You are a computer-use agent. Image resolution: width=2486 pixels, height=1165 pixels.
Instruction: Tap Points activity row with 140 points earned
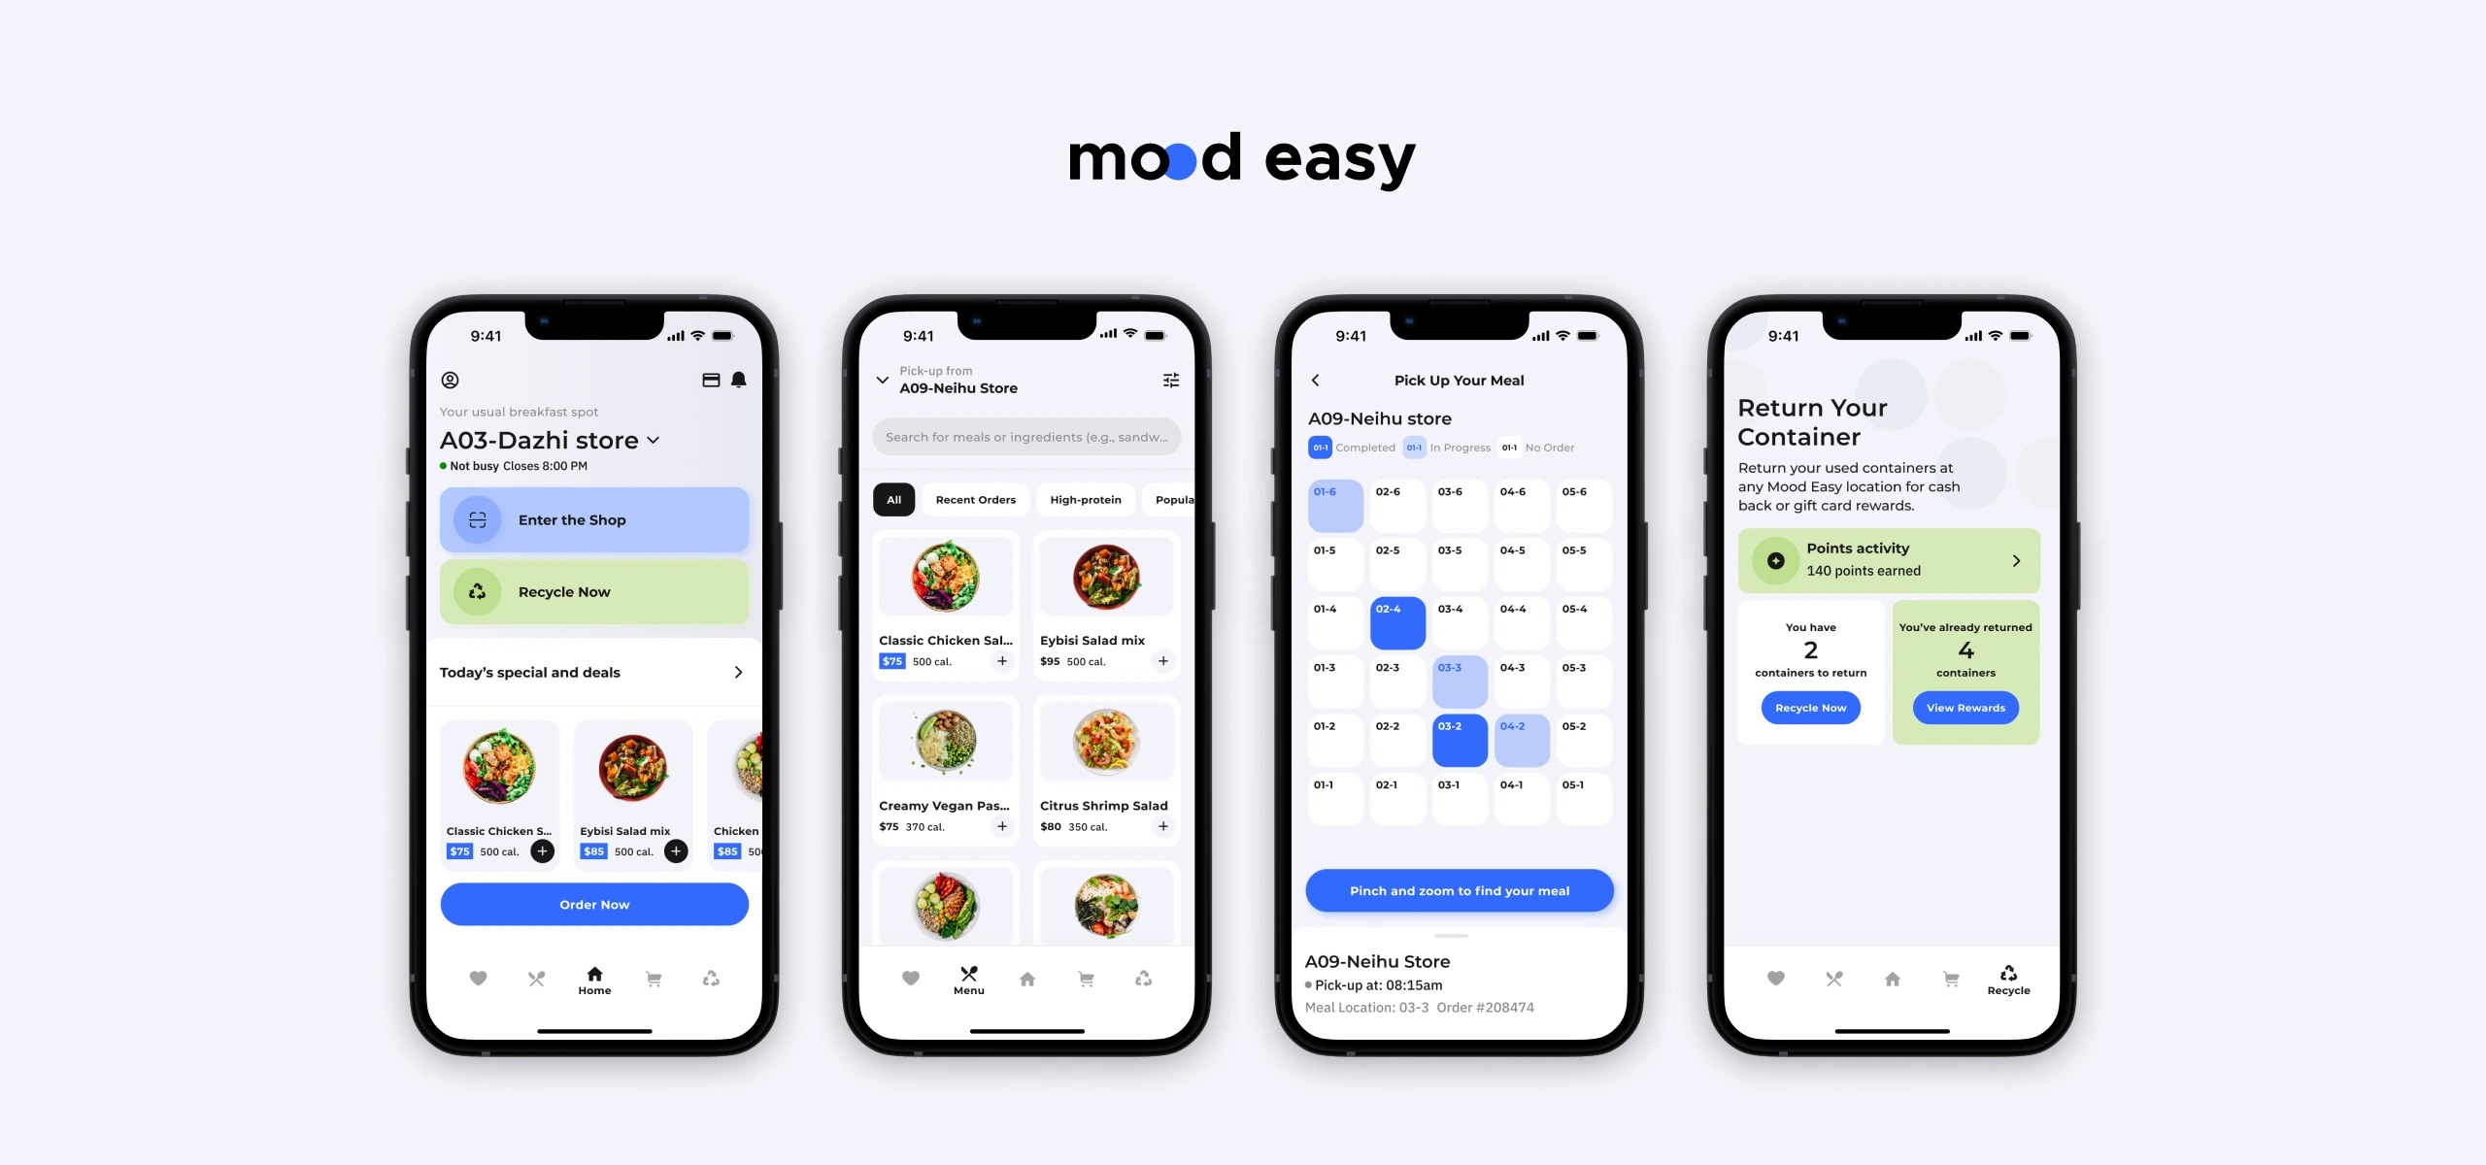pyautogui.click(x=1887, y=558)
